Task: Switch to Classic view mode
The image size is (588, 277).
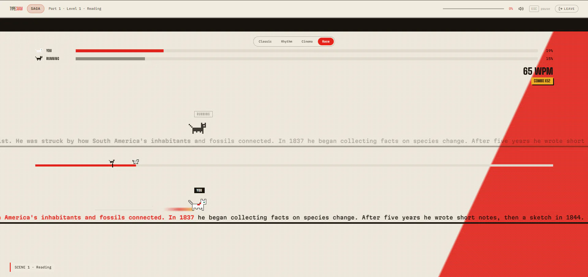Action: click(265, 41)
